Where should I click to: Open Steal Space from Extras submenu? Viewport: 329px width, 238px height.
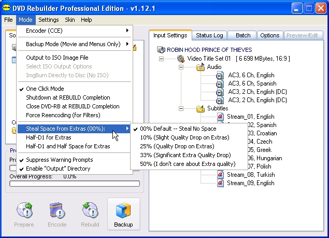pyautogui.click(x=75, y=129)
